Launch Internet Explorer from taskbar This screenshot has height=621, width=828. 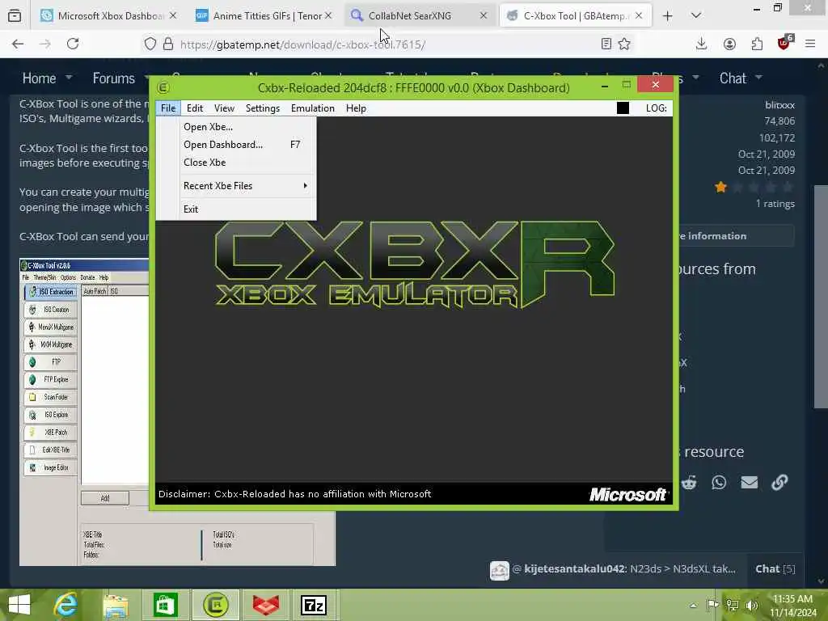pyautogui.click(x=65, y=605)
